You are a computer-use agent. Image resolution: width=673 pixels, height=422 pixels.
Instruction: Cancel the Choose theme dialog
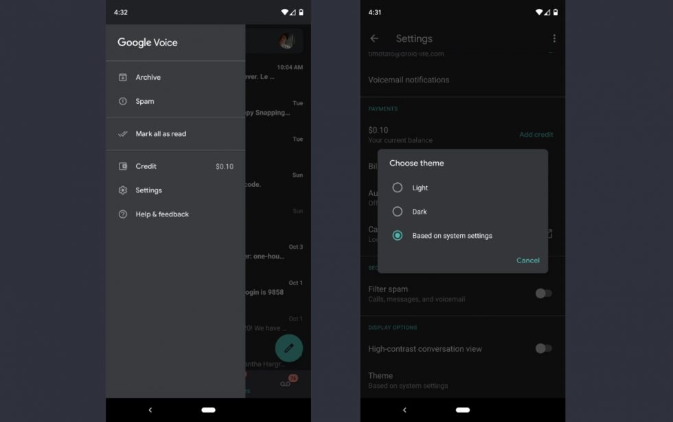(528, 260)
